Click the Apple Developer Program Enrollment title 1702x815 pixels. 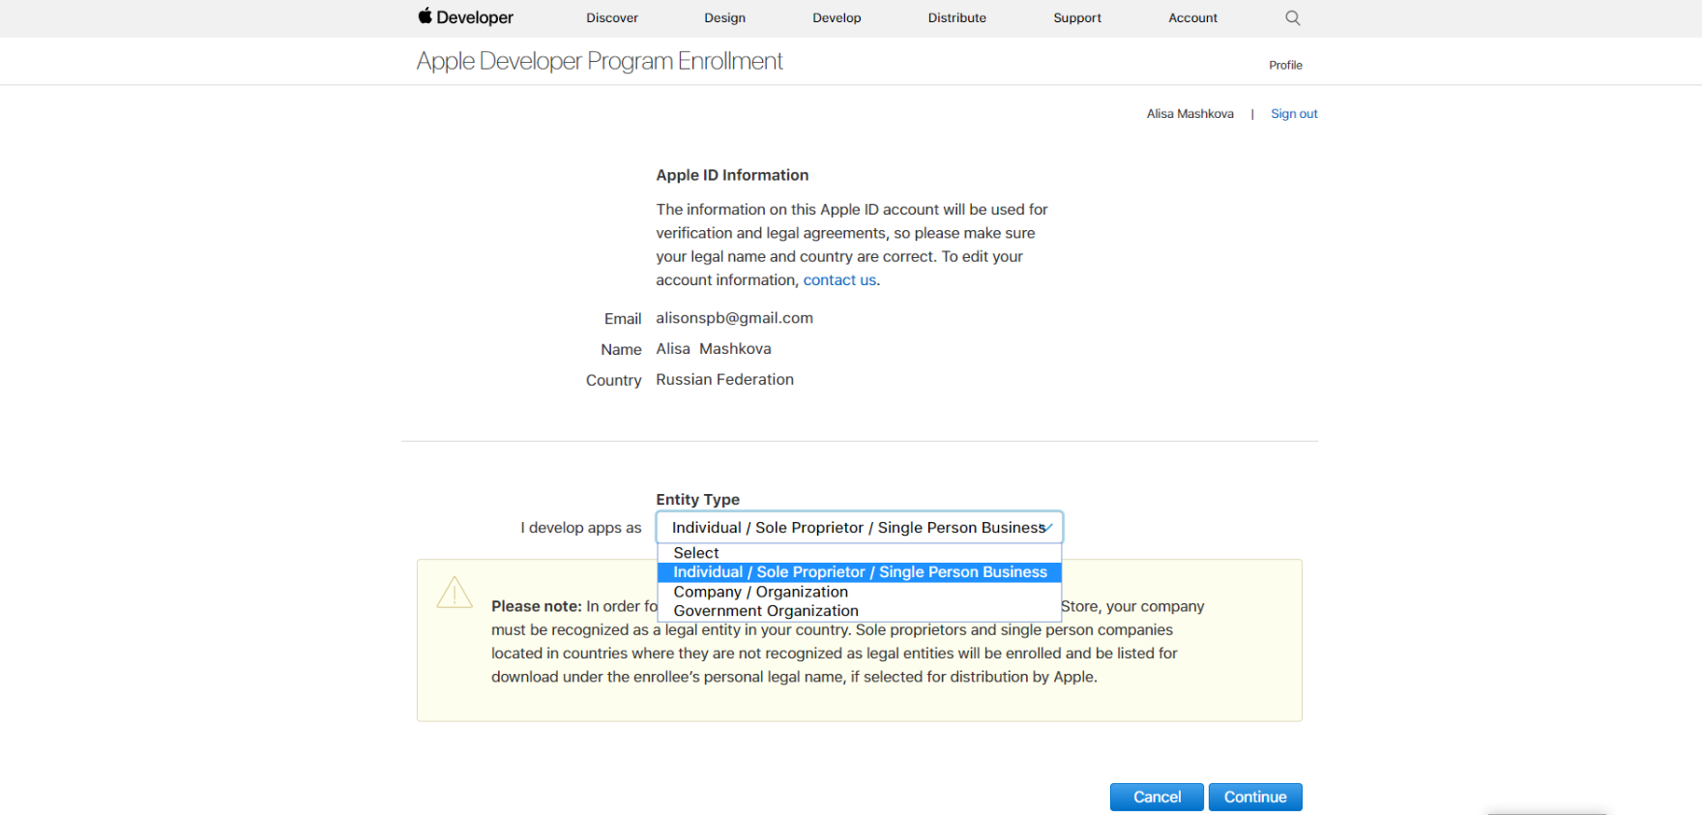click(x=600, y=61)
